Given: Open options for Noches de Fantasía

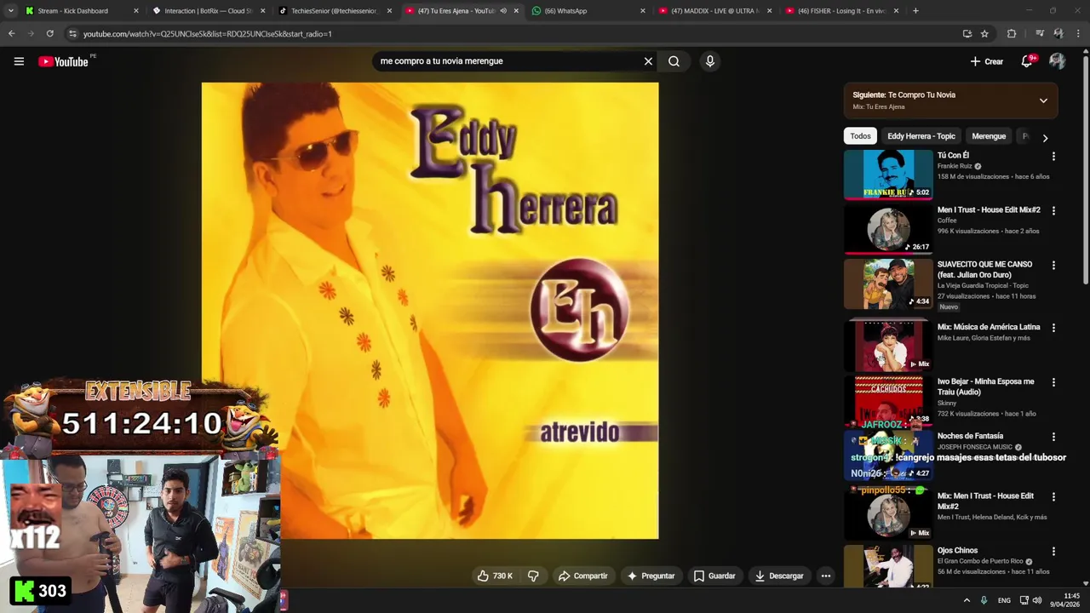Looking at the screenshot, I should (1053, 437).
